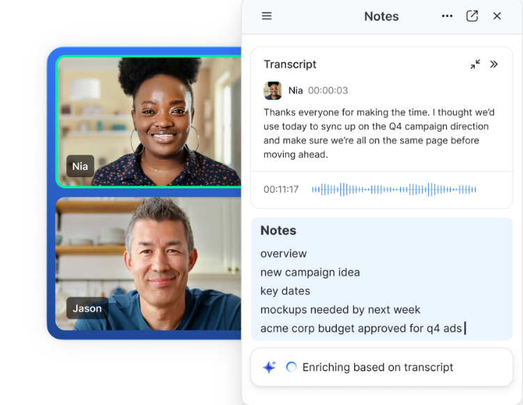Click the Enriching based on transcript bar
The height and width of the screenshot is (405, 523).
[381, 367]
